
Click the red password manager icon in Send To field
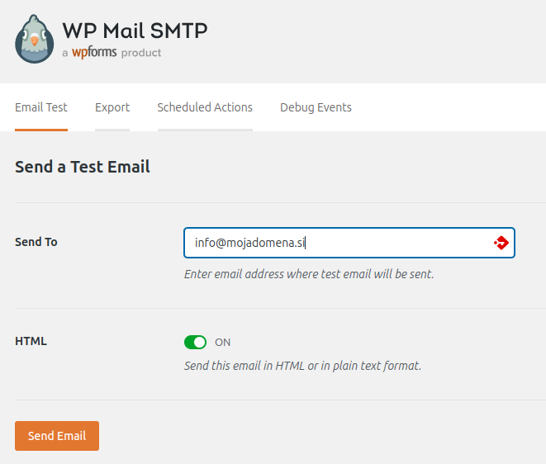click(x=501, y=243)
